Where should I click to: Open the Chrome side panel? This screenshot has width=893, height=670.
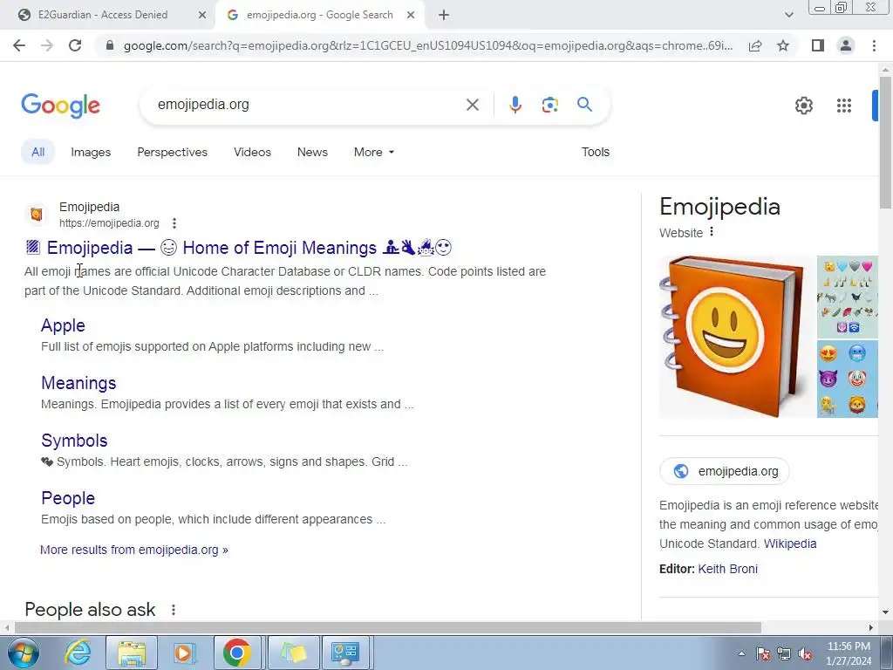[x=818, y=45]
